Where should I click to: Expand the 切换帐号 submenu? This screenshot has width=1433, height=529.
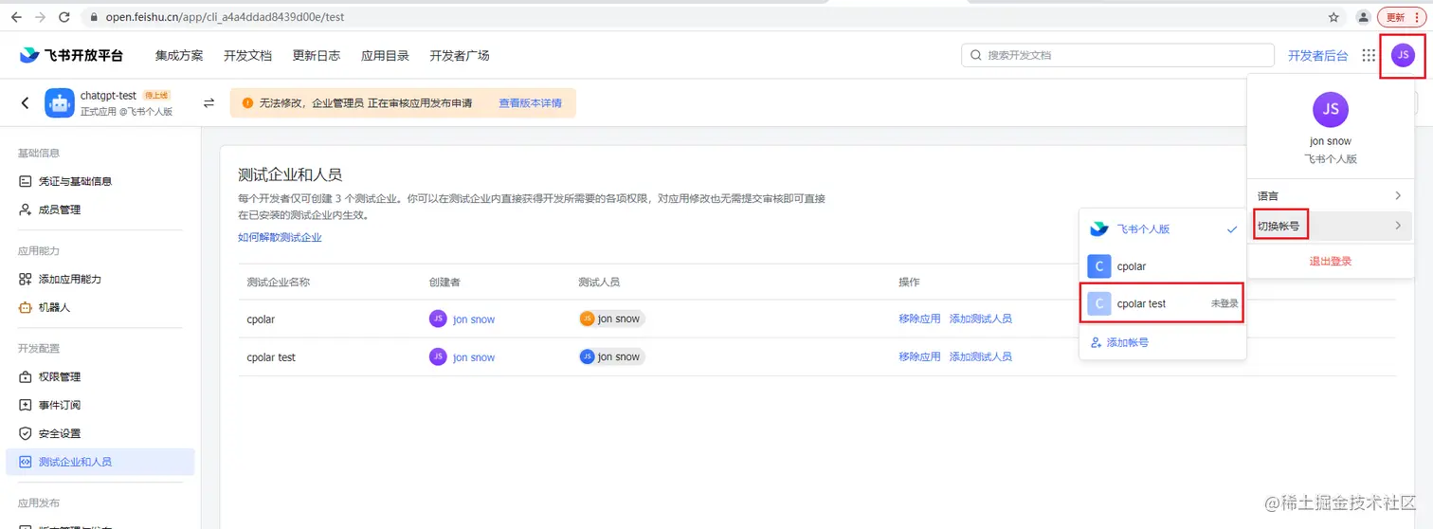pyautogui.click(x=1330, y=226)
